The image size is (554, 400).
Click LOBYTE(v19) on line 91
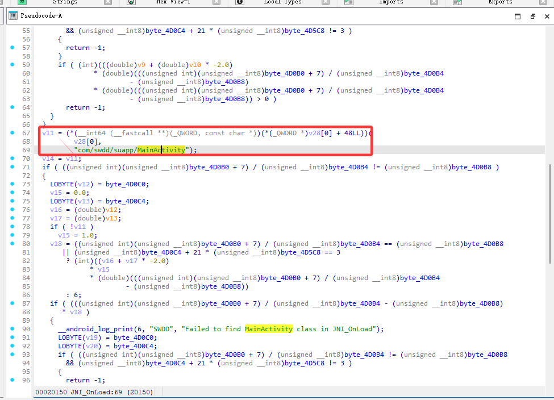[x=80, y=338]
